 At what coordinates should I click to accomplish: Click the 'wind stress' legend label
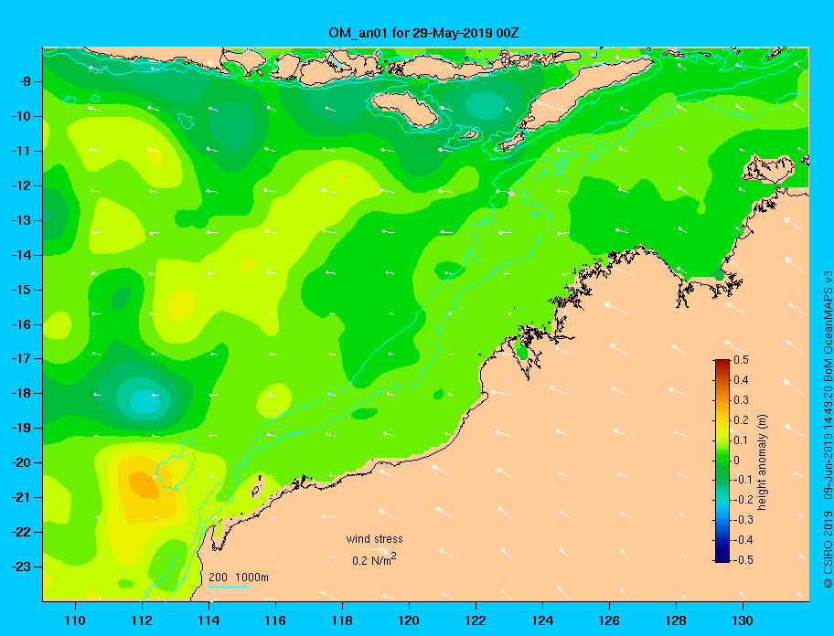[x=374, y=539]
